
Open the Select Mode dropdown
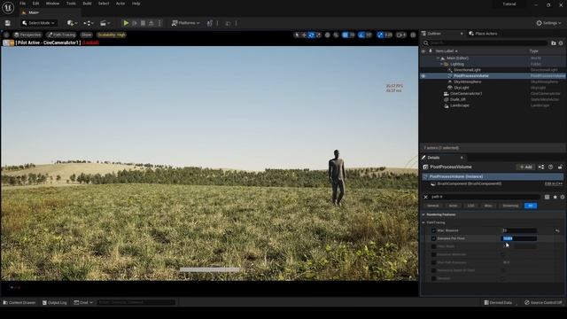pos(38,23)
